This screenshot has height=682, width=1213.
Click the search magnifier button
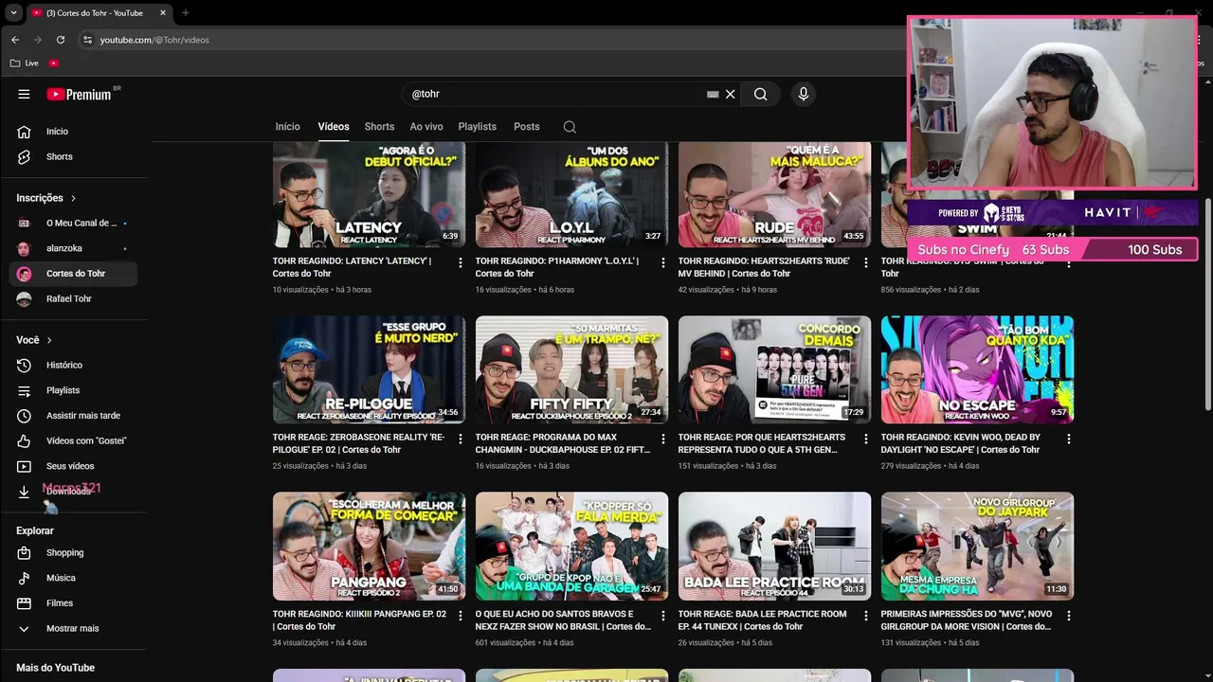760,94
